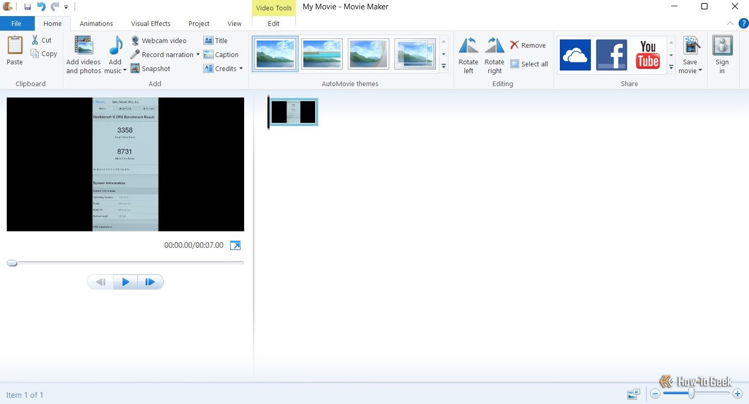This screenshot has width=749, height=404.
Task: Select all clips in storyboard
Action: click(529, 64)
